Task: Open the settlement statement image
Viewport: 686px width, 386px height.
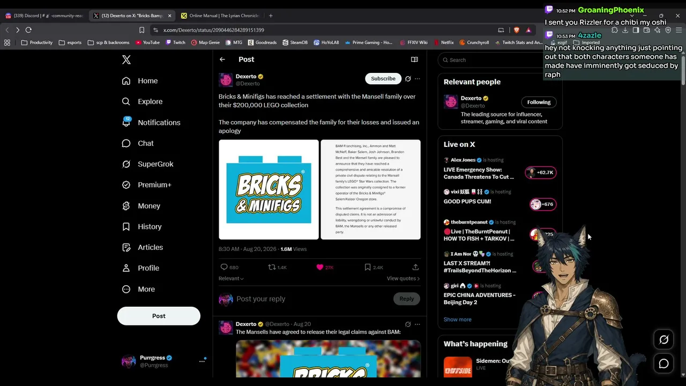Action: (x=370, y=190)
